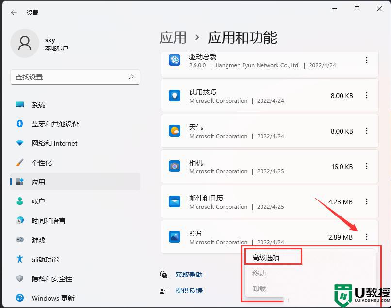This screenshot has width=391, height=308.
Task: Click the 提供反馈 link
Action: click(189, 291)
